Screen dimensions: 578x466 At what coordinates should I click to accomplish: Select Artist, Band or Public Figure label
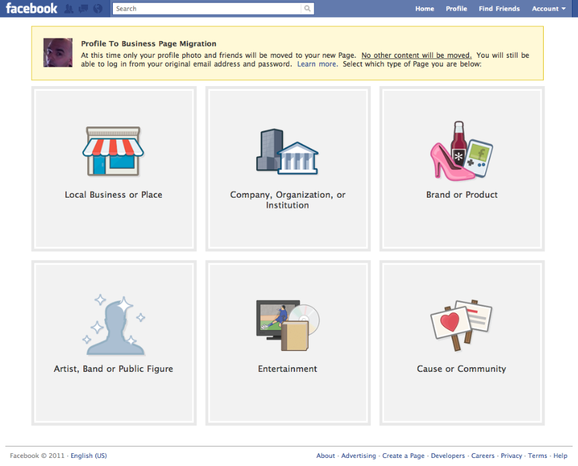114,368
